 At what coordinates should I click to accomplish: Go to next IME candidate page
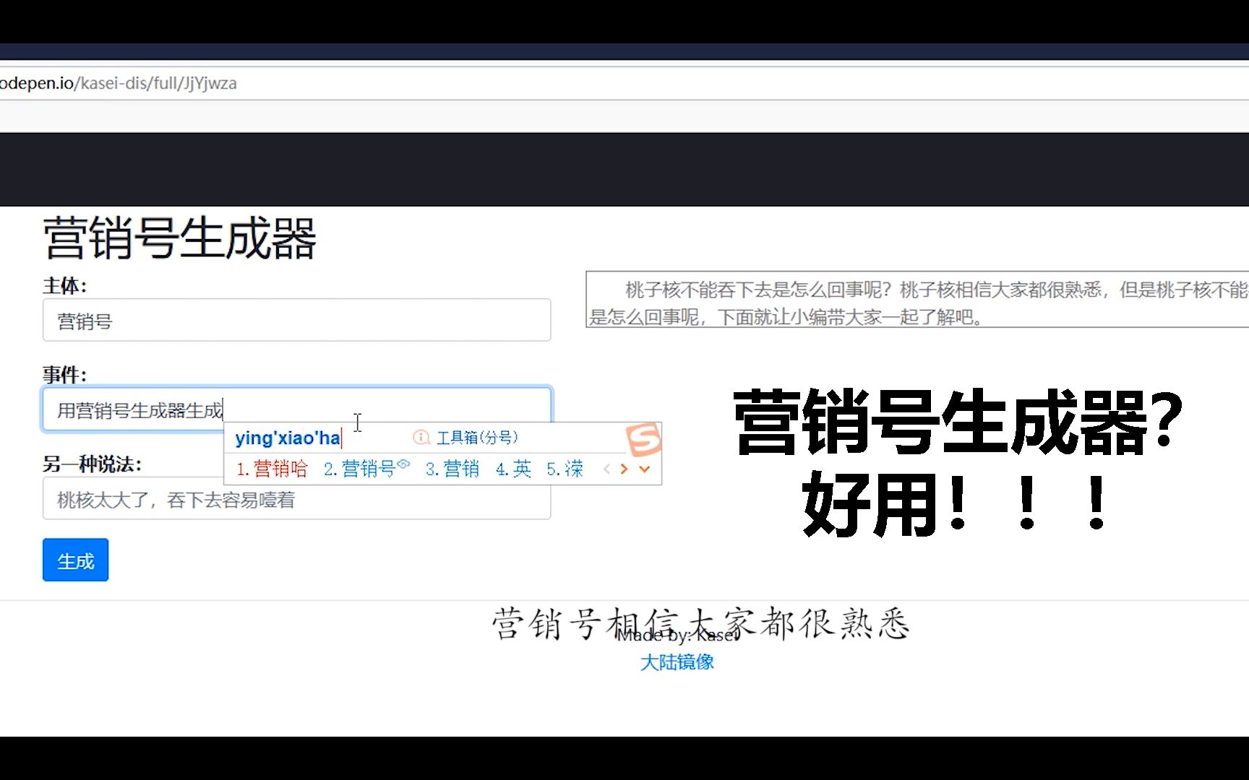[x=624, y=469]
